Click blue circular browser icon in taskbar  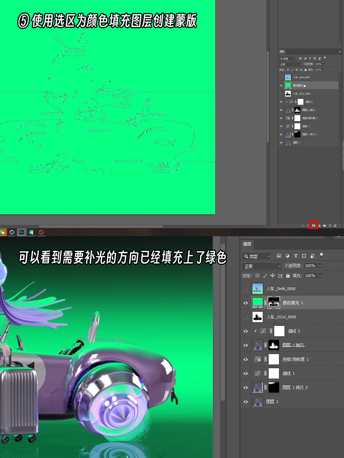(12, 232)
